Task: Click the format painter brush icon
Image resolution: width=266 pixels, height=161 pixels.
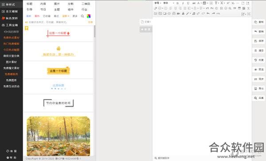Action: click(x=156, y=8)
